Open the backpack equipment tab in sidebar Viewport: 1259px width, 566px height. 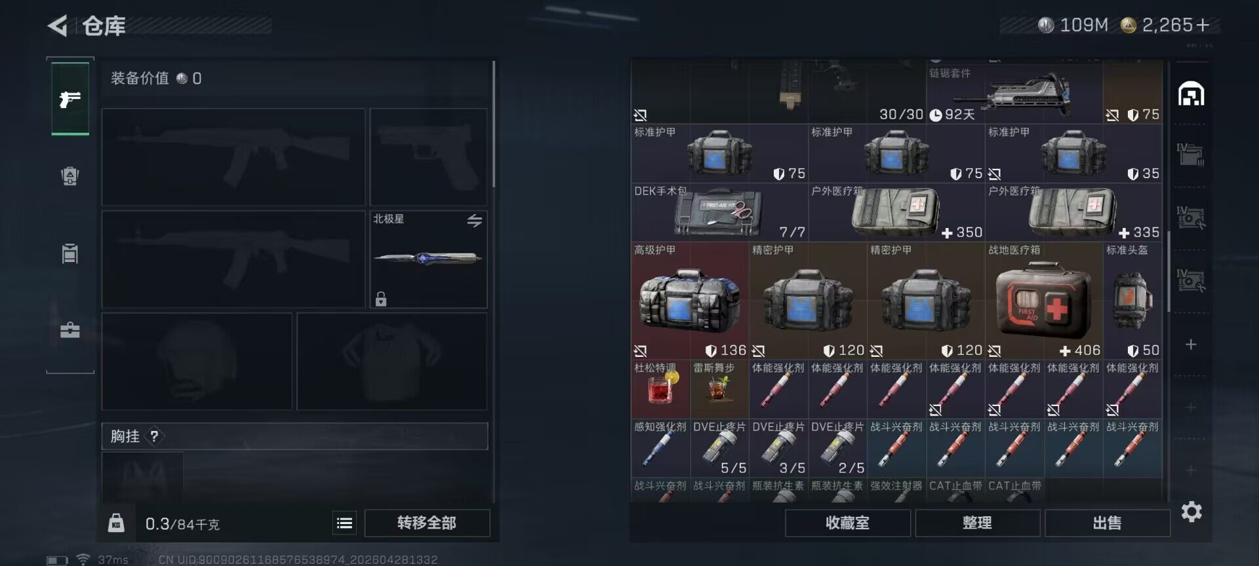point(70,176)
